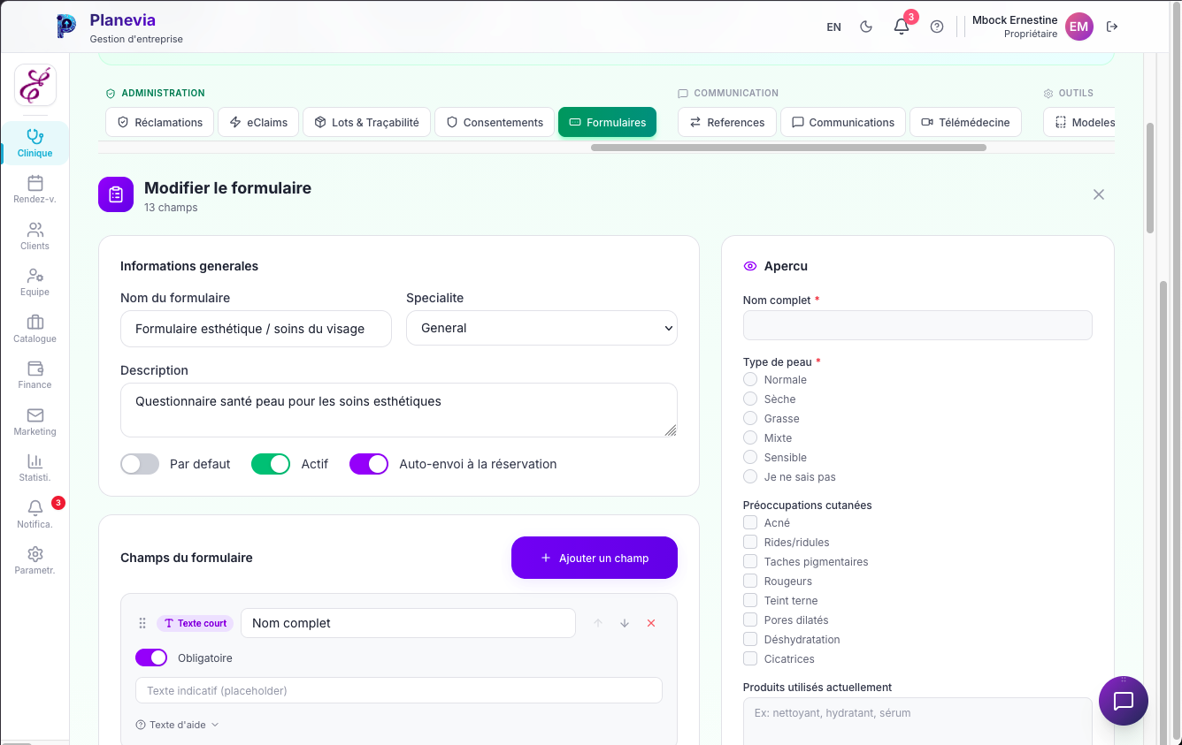The image size is (1182, 745).
Task: Open the References tab
Action: [x=727, y=122]
